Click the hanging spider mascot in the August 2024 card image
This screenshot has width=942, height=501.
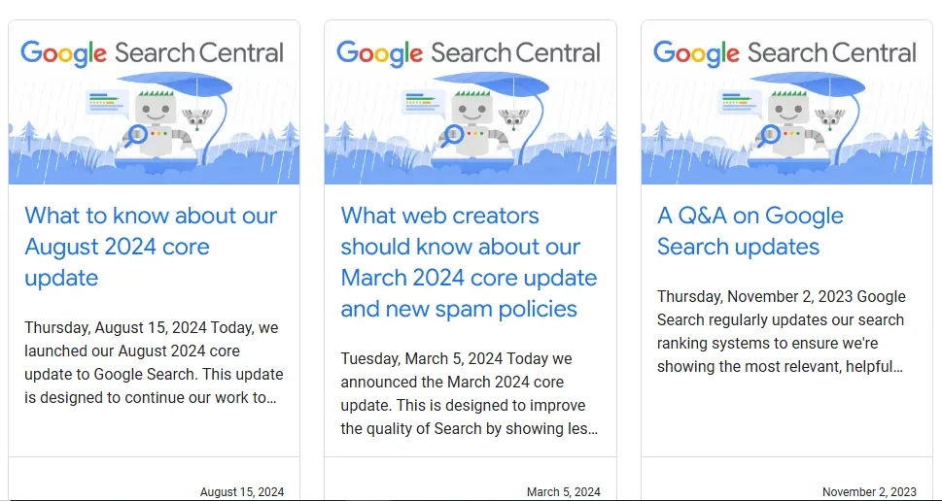201,118
